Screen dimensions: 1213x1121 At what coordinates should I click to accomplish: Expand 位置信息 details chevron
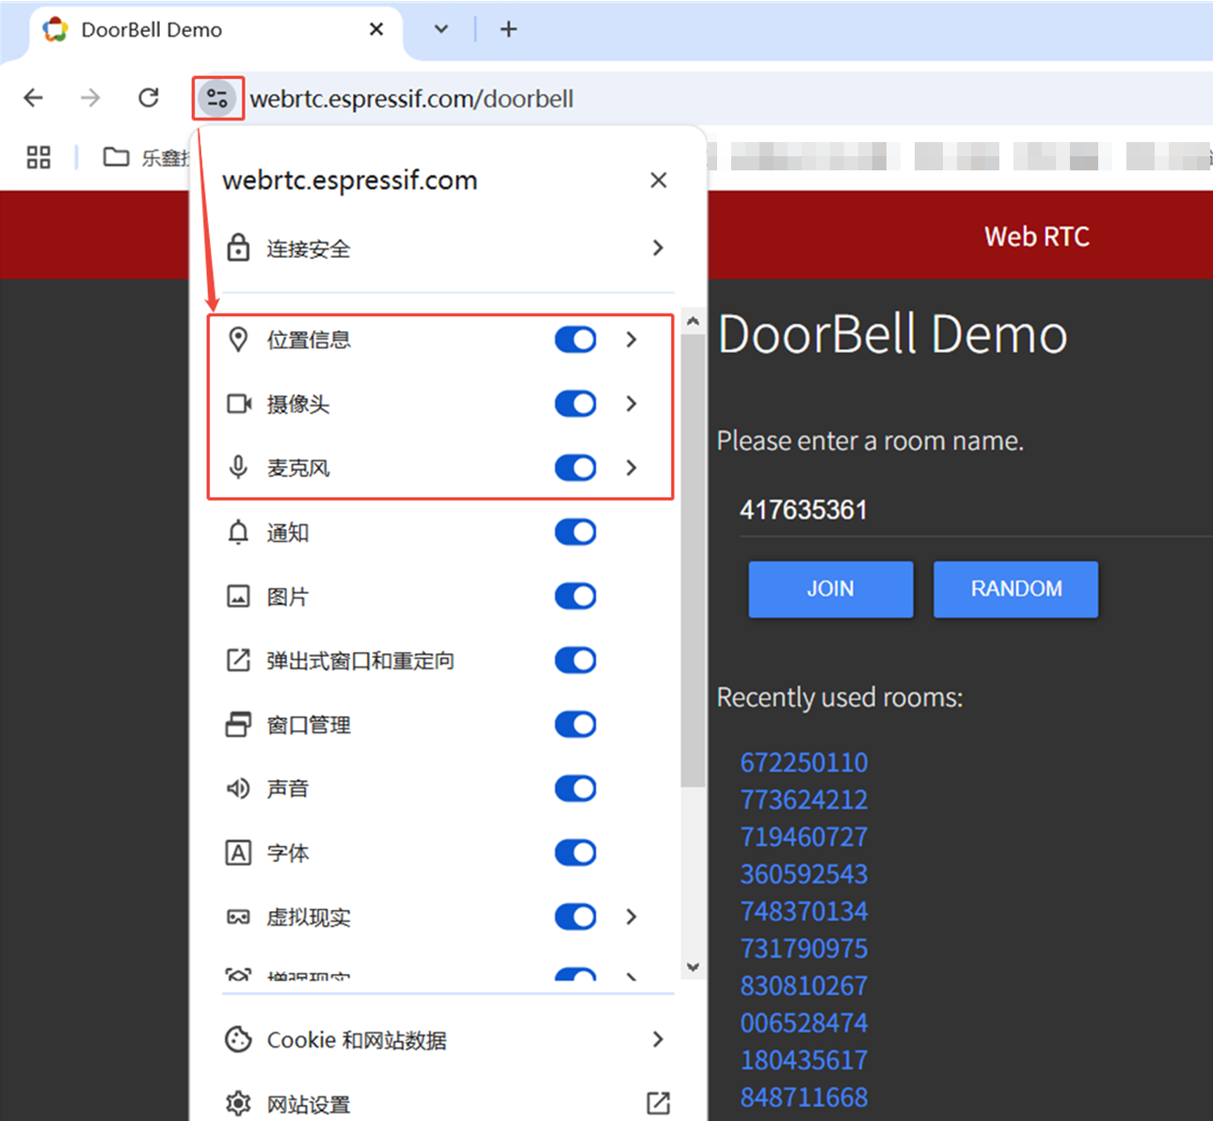tap(631, 339)
